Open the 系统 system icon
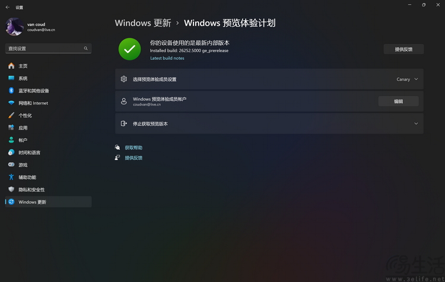 pyautogui.click(x=11, y=78)
